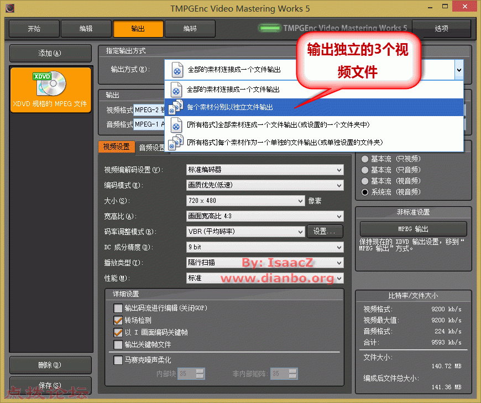The image size is (481, 403).
Task: Click the MPEG 输出 button
Action: click(x=413, y=229)
